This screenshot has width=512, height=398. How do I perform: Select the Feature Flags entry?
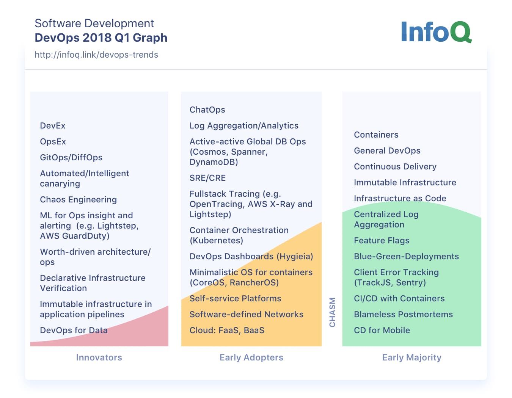click(382, 241)
